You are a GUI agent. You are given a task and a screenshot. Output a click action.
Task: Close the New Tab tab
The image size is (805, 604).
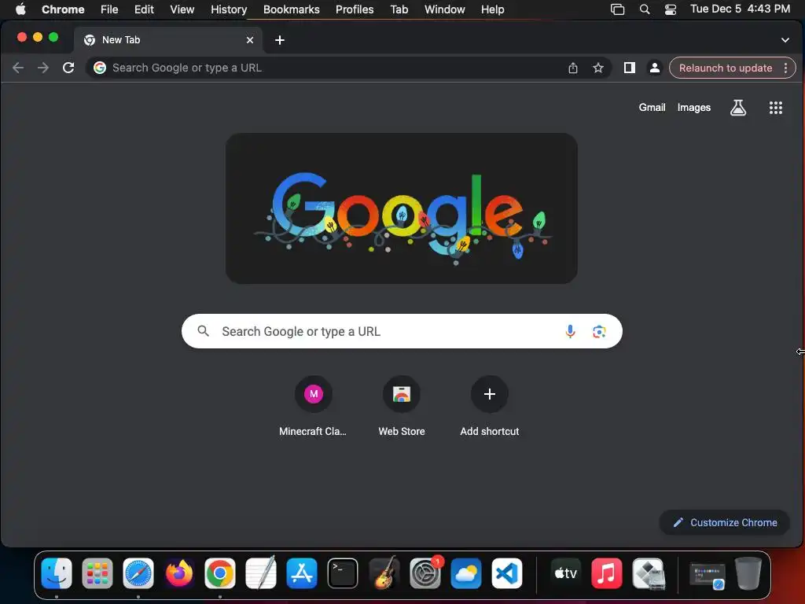click(x=249, y=40)
